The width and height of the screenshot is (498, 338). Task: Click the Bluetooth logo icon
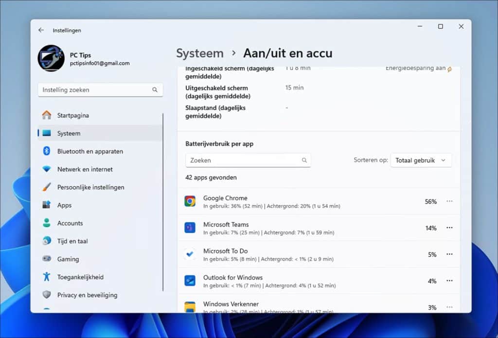(47, 151)
